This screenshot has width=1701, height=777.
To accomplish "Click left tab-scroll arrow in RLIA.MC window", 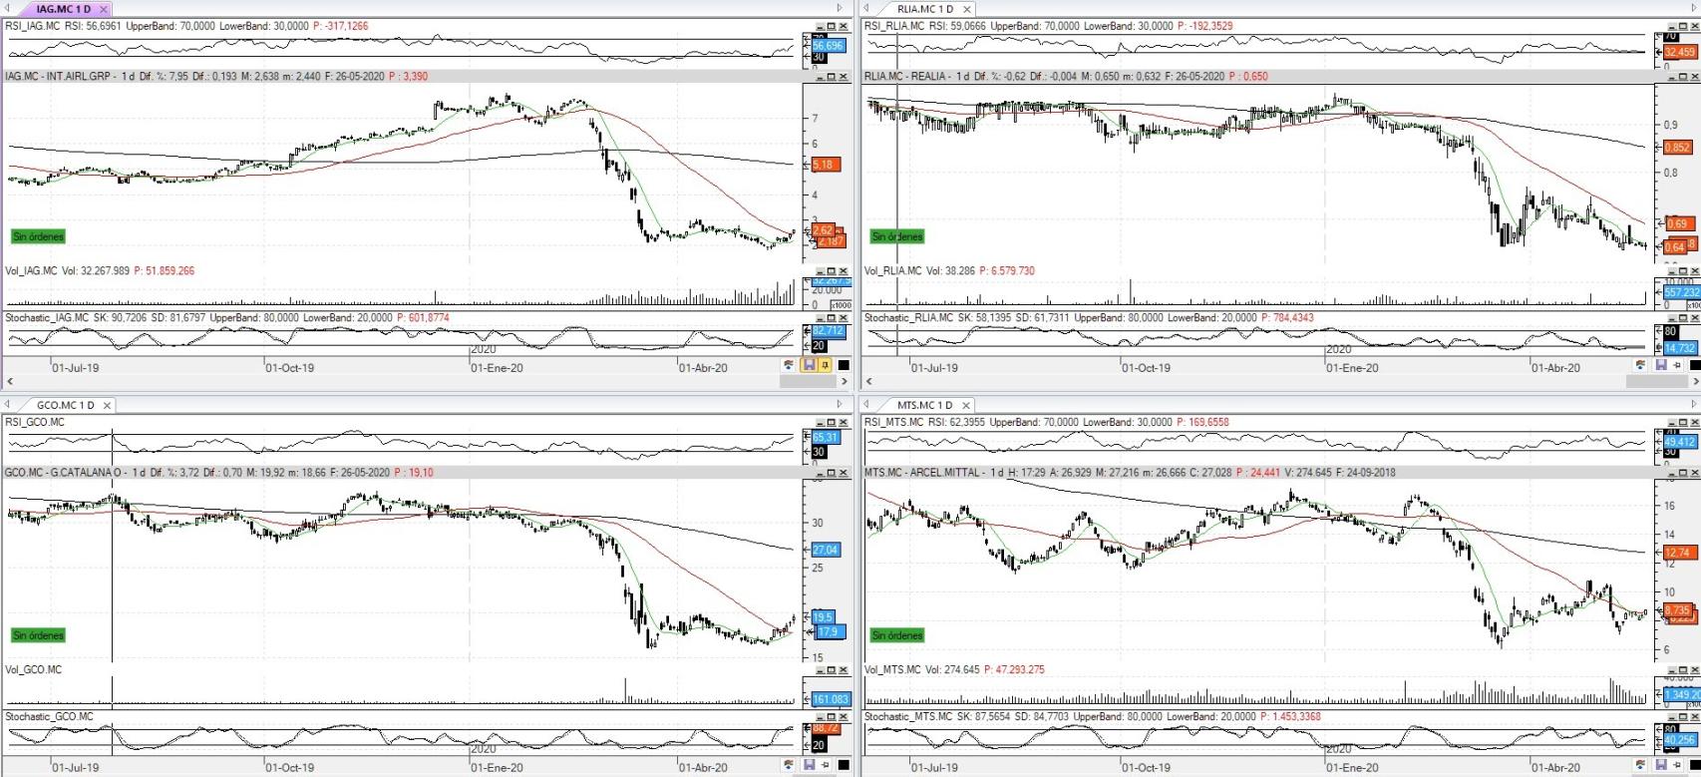I will 865,8.
